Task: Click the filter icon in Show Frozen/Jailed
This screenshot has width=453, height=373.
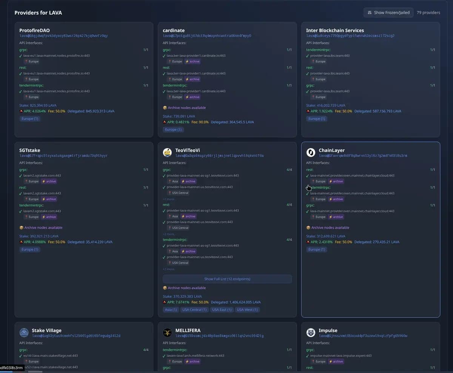Action: click(370, 12)
